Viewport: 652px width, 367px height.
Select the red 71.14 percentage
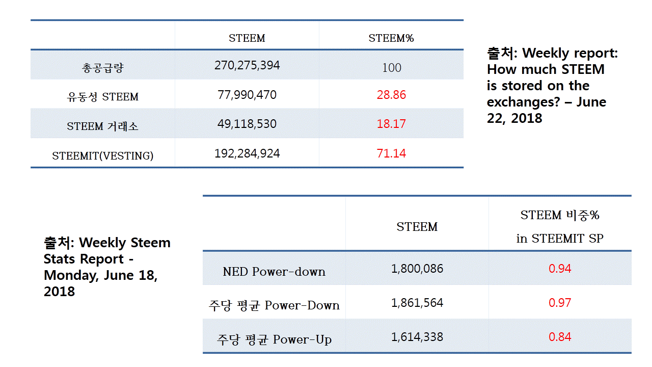point(391,153)
